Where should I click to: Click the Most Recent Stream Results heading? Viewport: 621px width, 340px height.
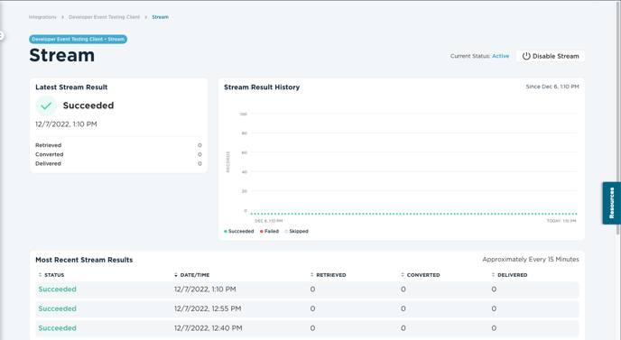[84, 260]
